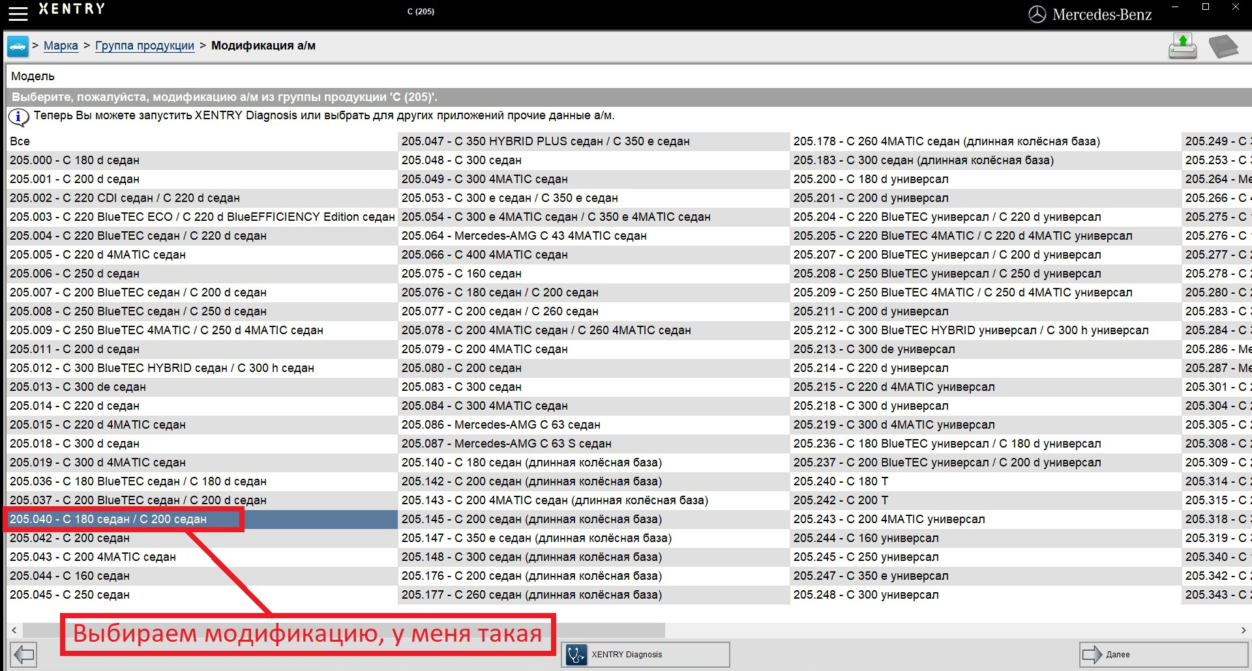
Task: Click the upload/export tray icon
Action: tap(1182, 46)
